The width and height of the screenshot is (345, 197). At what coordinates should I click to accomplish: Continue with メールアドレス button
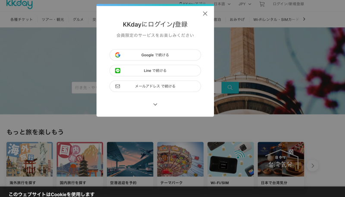pos(155,86)
